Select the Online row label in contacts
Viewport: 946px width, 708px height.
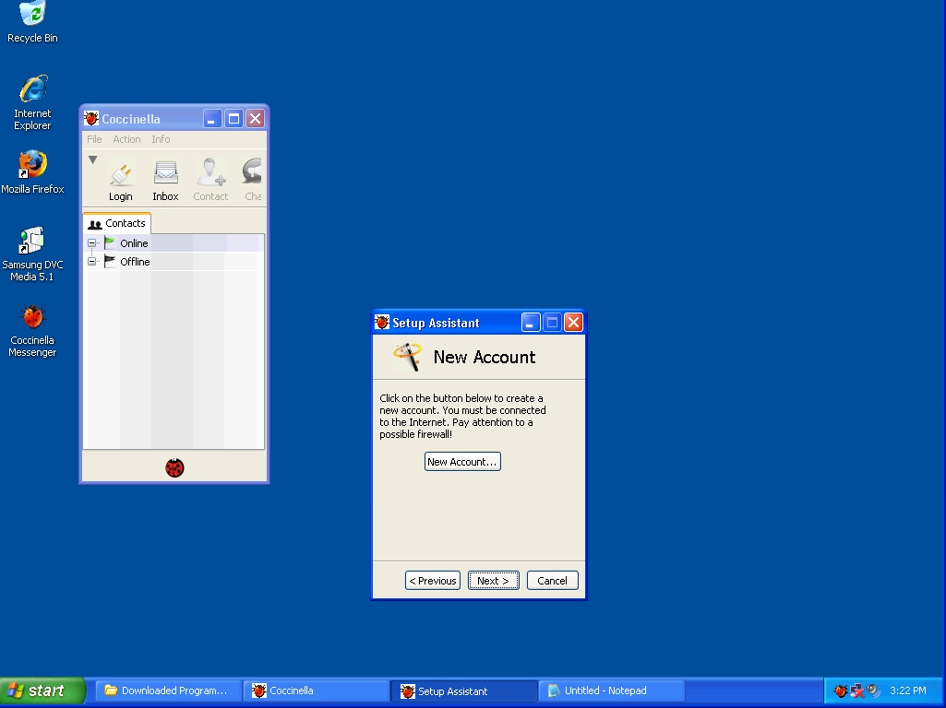coord(134,243)
